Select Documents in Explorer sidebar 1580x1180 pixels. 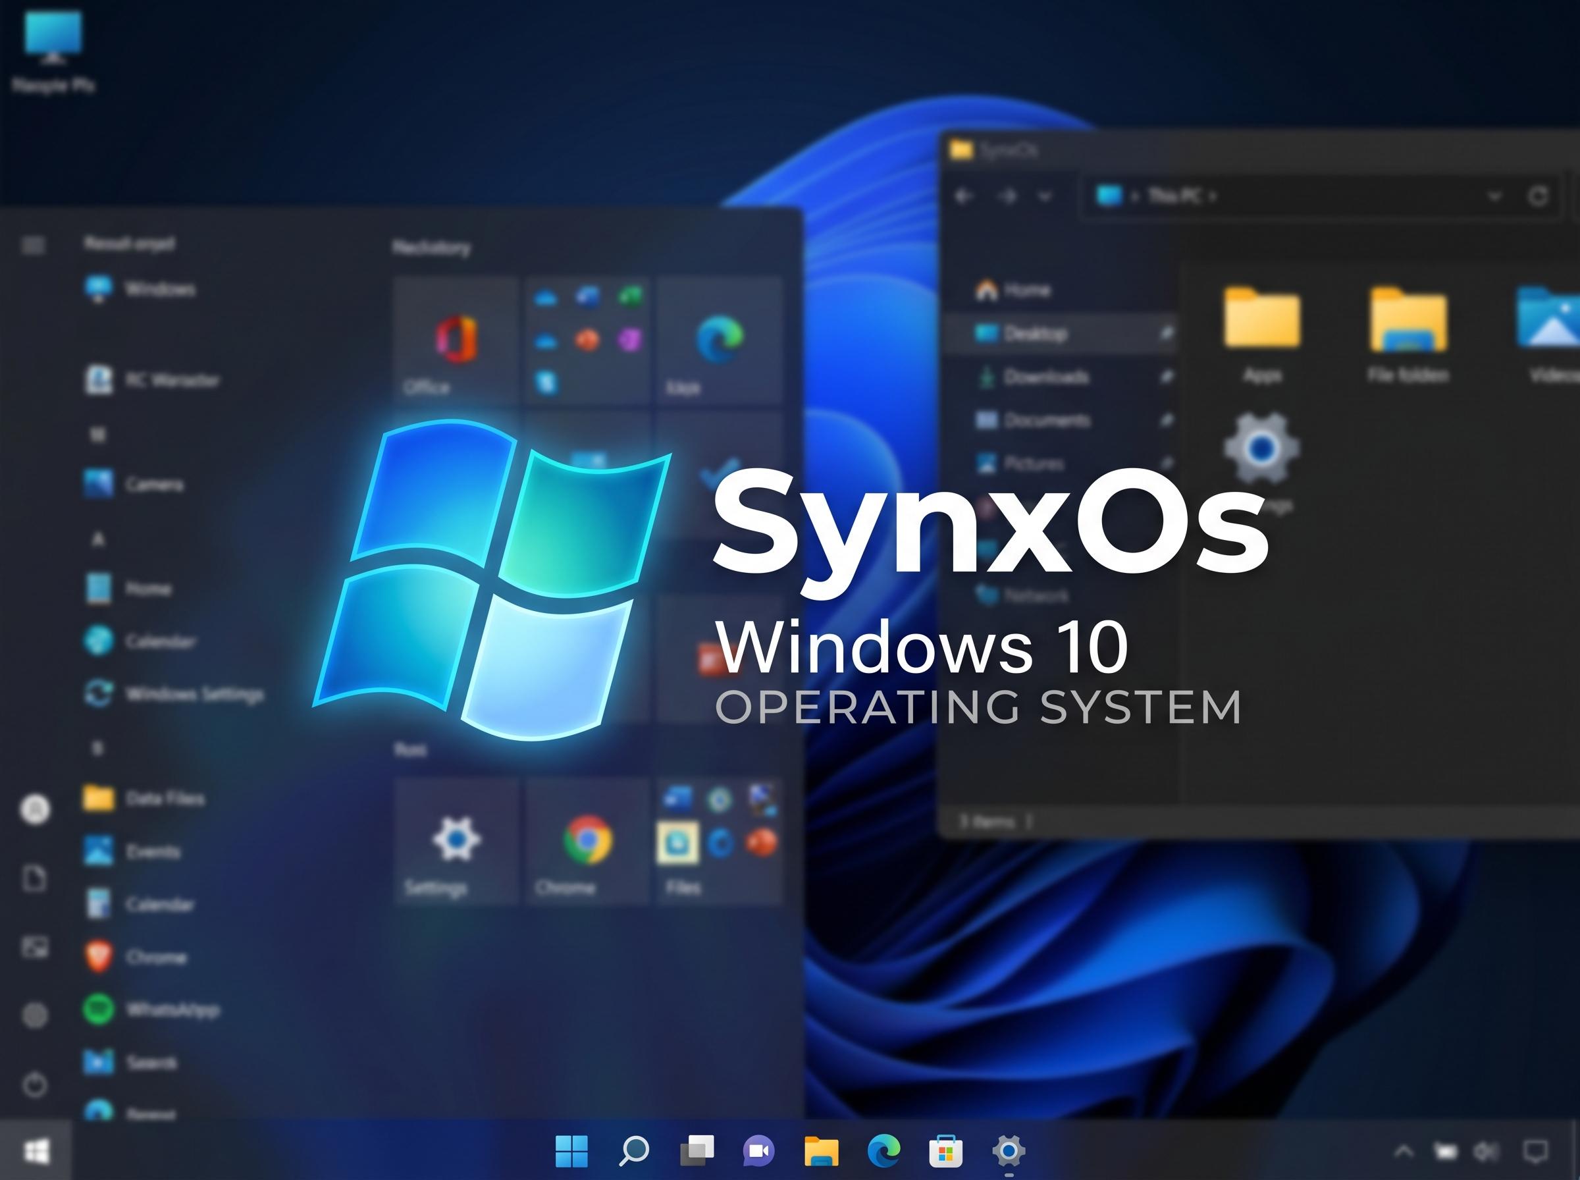click(1032, 420)
